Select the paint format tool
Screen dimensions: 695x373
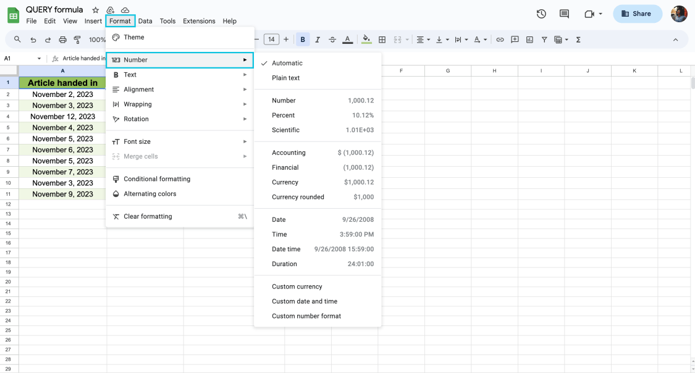coord(77,39)
